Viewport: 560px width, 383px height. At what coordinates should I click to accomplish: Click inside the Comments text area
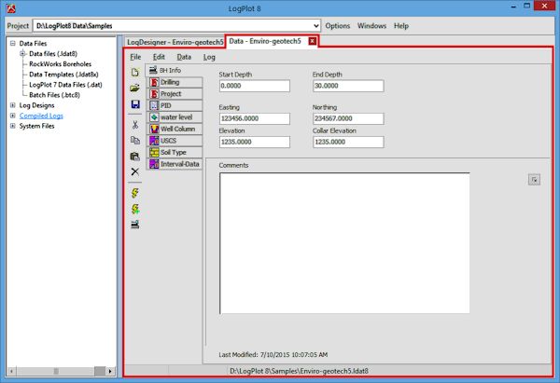pos(344,243)
